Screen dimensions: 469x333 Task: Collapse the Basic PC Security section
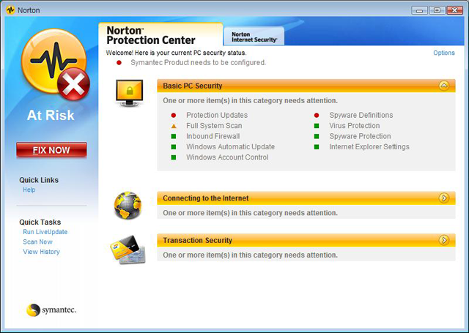[444, 86]
